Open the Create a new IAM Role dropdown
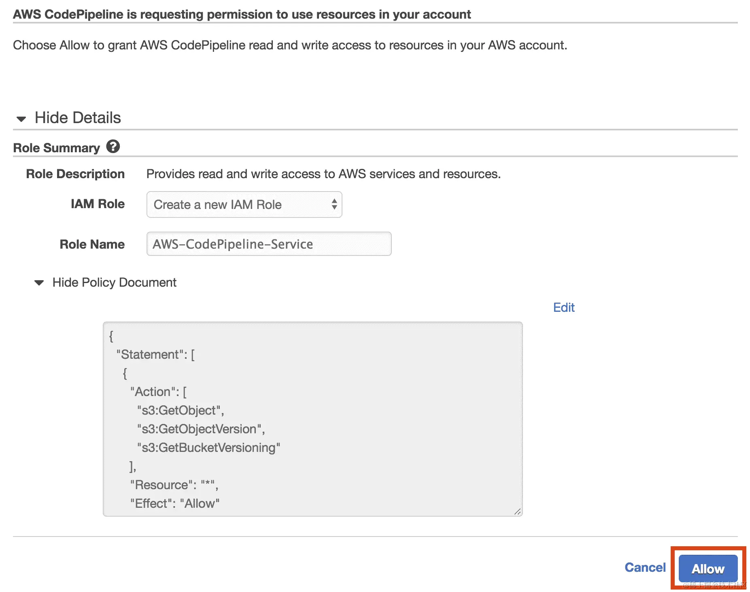Image resolution: width=750 pixels, height=592 pixels. point(244,204)
